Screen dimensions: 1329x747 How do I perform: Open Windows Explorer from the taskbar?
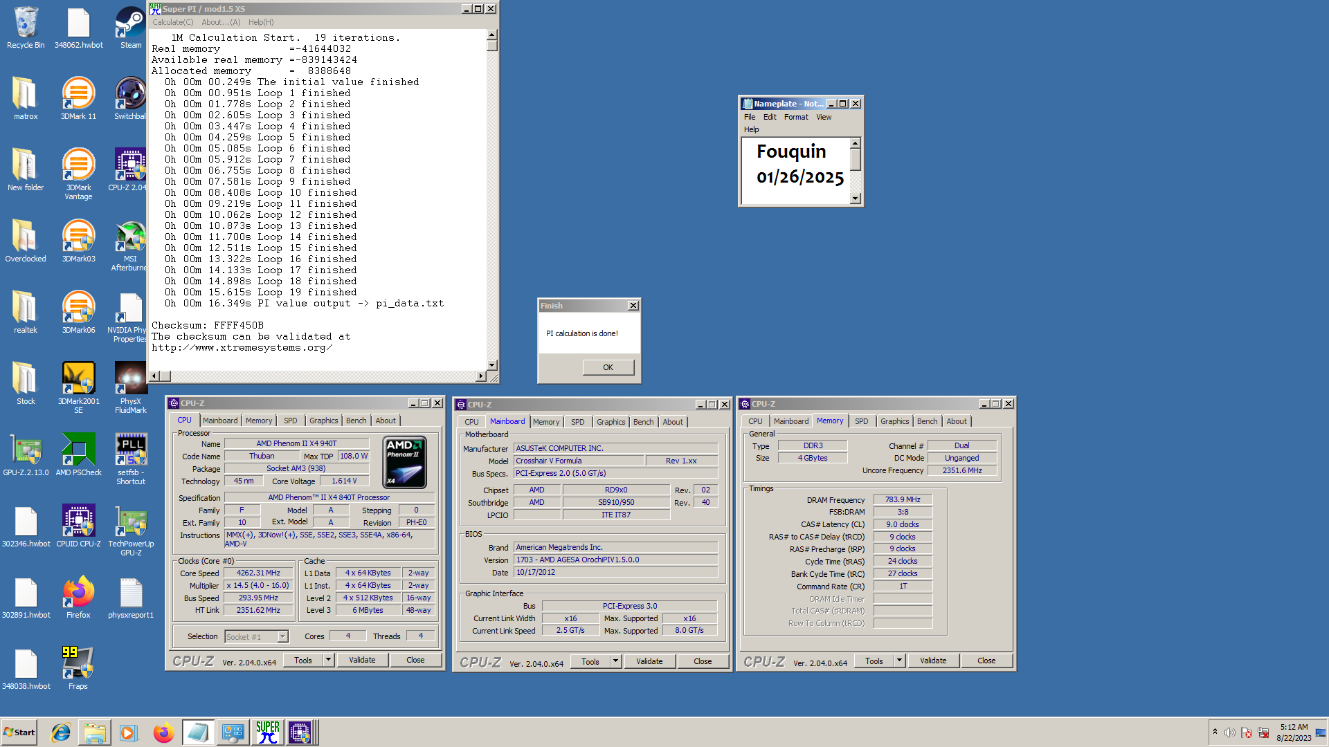pyautogui.click(x=95, y=732)
